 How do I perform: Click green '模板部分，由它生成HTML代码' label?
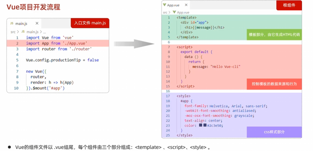[x=274, y=35]
